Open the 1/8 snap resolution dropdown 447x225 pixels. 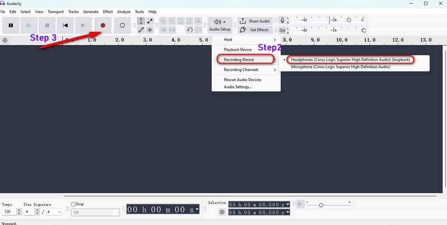96,213
